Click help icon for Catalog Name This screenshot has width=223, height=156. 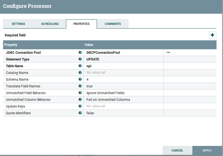80,73
